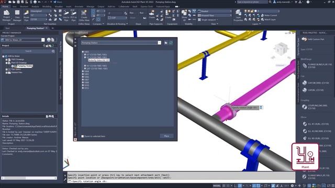The image size is (335, 188).
Task: Enable Zoom to selected item checkbox
Action: (x=83, y=136)
